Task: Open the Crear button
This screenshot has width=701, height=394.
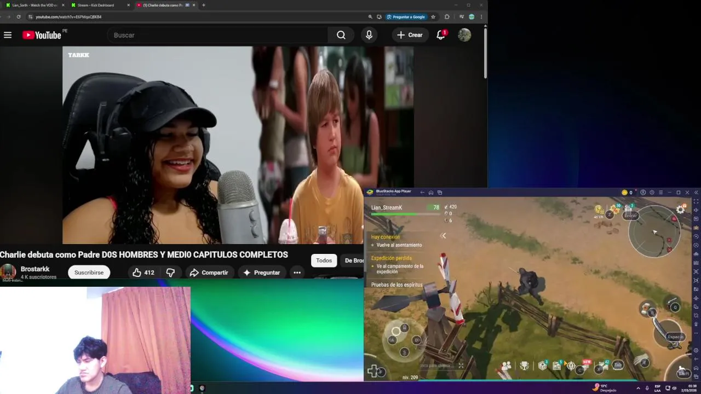Action: point(410,35)
